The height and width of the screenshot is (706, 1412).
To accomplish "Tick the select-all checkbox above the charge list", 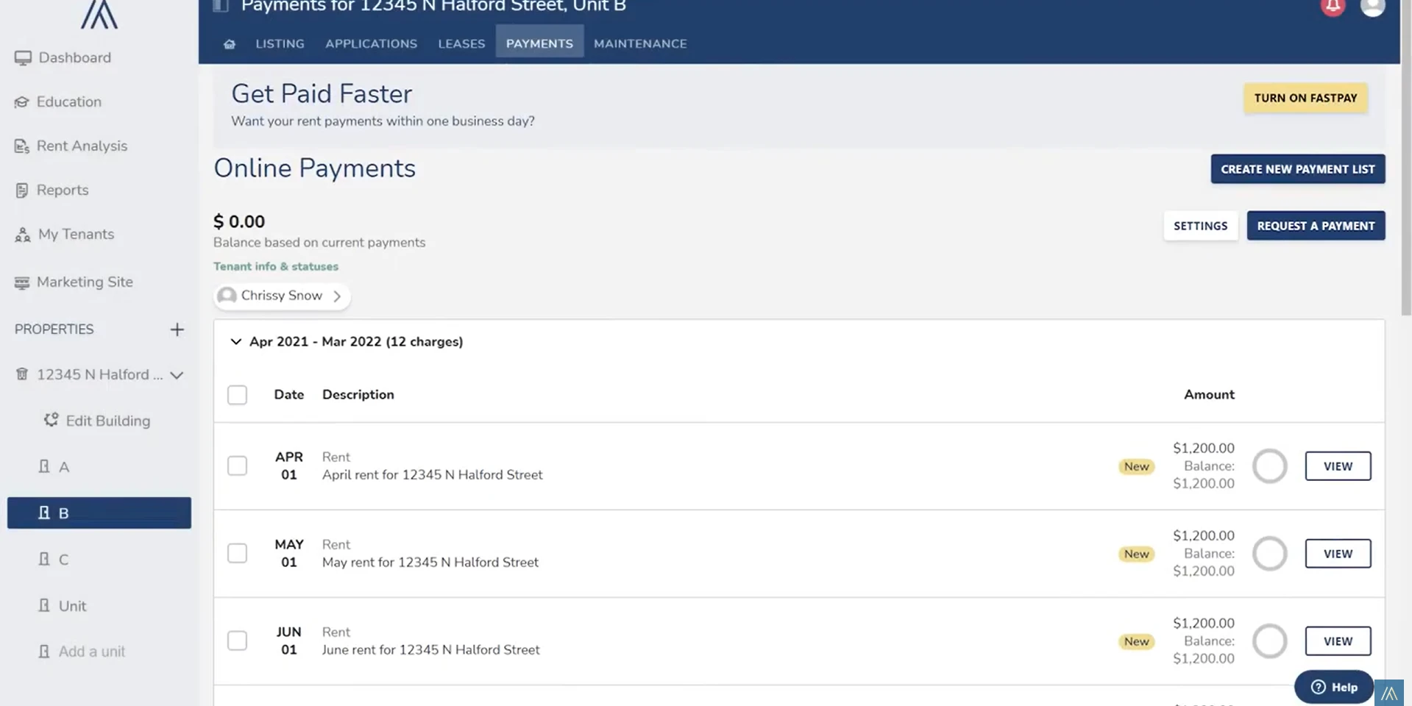I will click(x=237, y=395).
